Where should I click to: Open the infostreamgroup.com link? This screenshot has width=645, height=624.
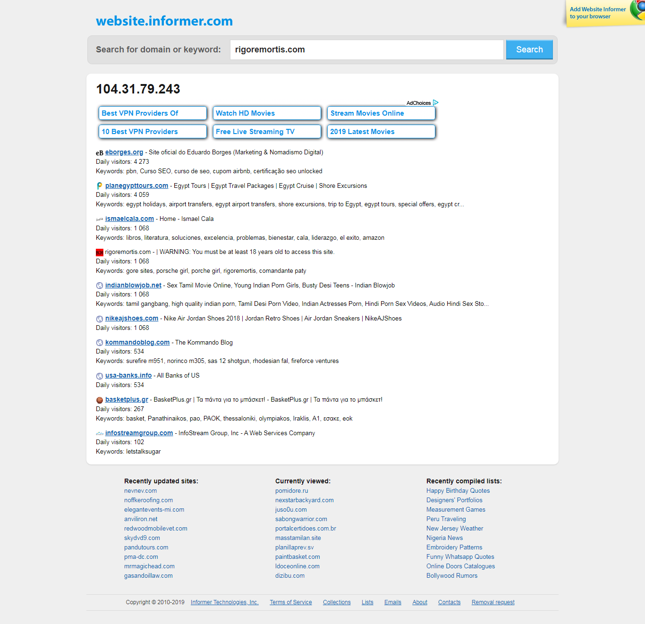coord(139,433)
